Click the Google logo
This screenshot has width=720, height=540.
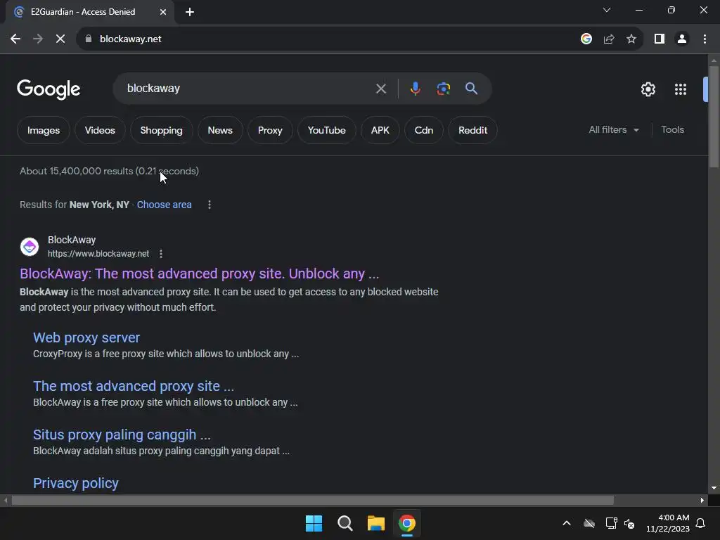pos(49,89)
